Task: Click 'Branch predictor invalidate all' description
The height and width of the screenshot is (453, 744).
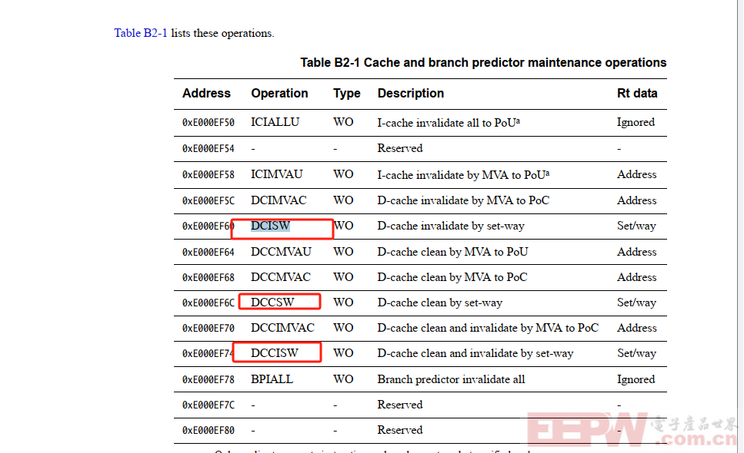Action: pyautogui.click(x=451, y=379)
